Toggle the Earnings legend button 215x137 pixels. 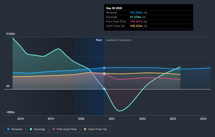pyautogui.click(x=37, y=129)
